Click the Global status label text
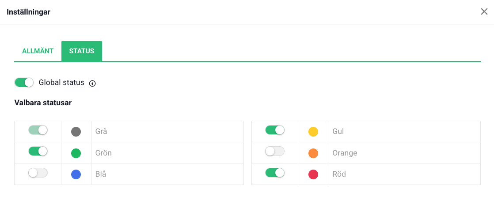This screenshot has width=494, height=200. pos(61,82)
